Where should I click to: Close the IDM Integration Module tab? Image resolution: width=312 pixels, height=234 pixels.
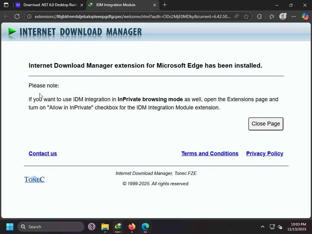coord(154,5)
